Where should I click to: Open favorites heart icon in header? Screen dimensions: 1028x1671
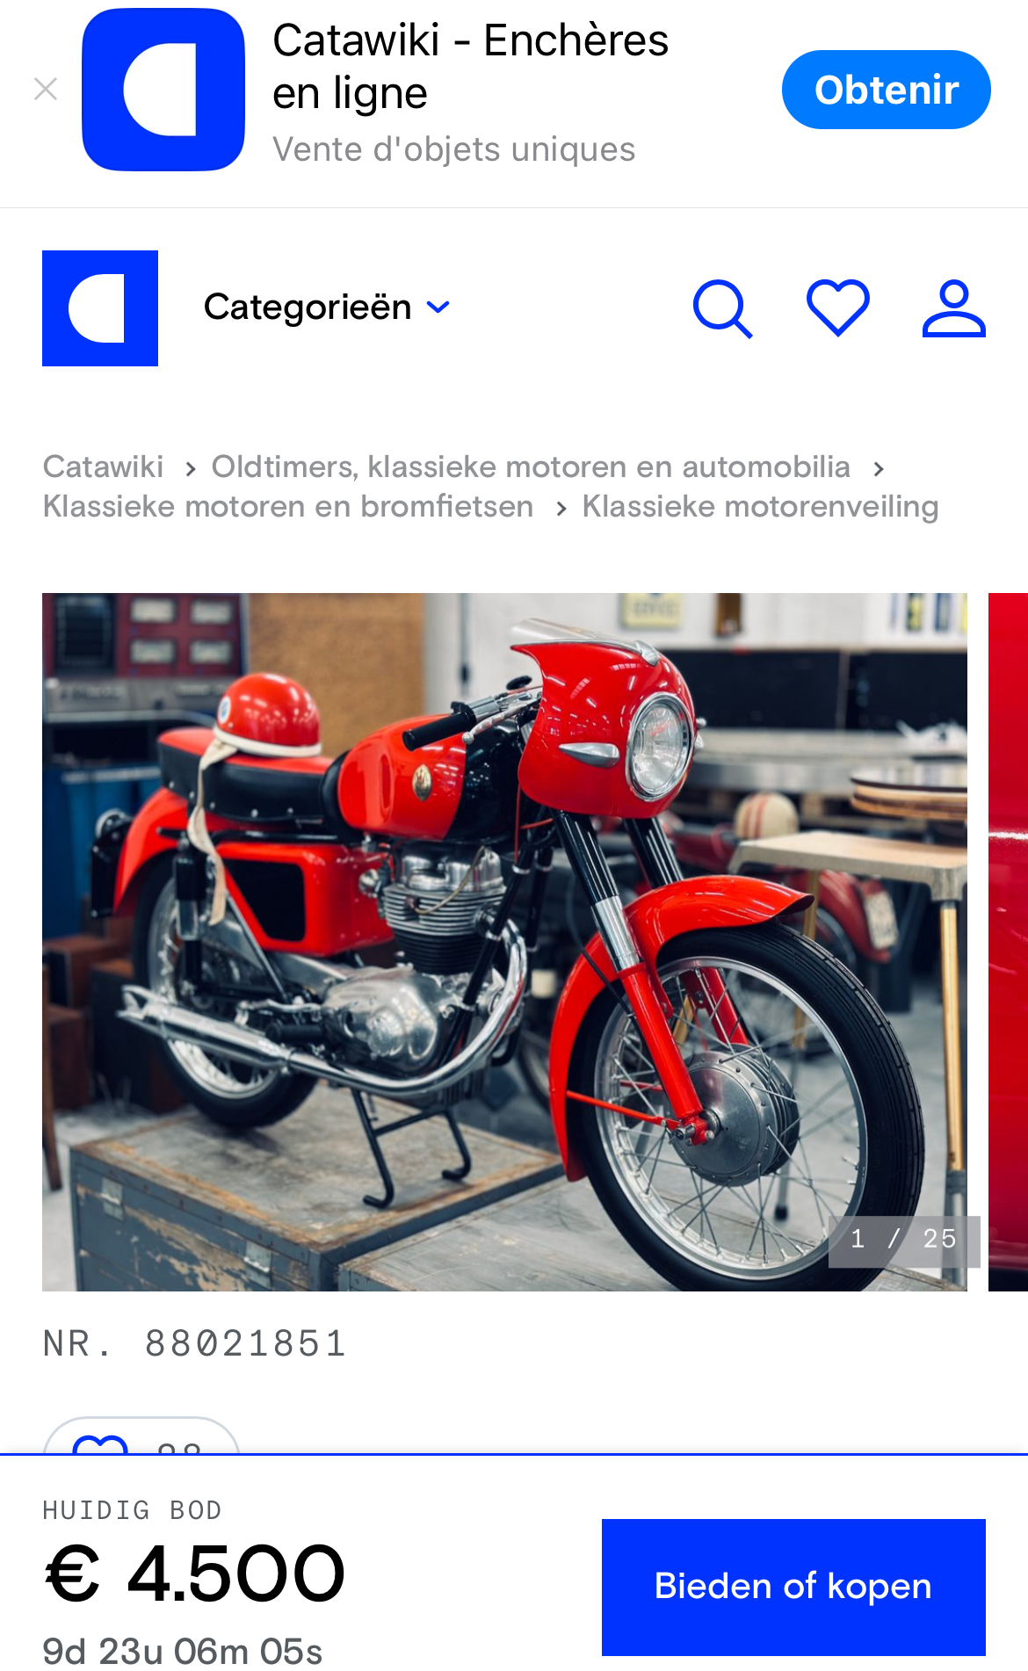(838, 308)
